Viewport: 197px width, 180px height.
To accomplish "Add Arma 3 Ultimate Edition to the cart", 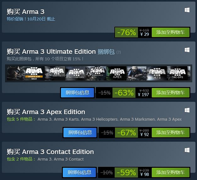I will 171,93.
